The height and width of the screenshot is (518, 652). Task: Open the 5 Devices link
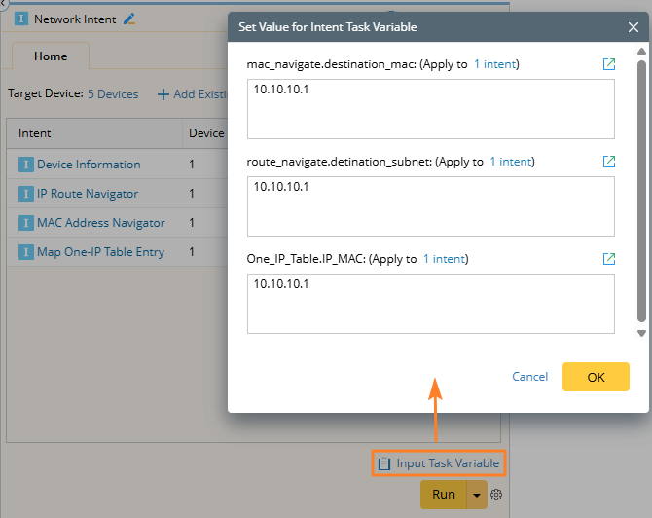(113, 94)
